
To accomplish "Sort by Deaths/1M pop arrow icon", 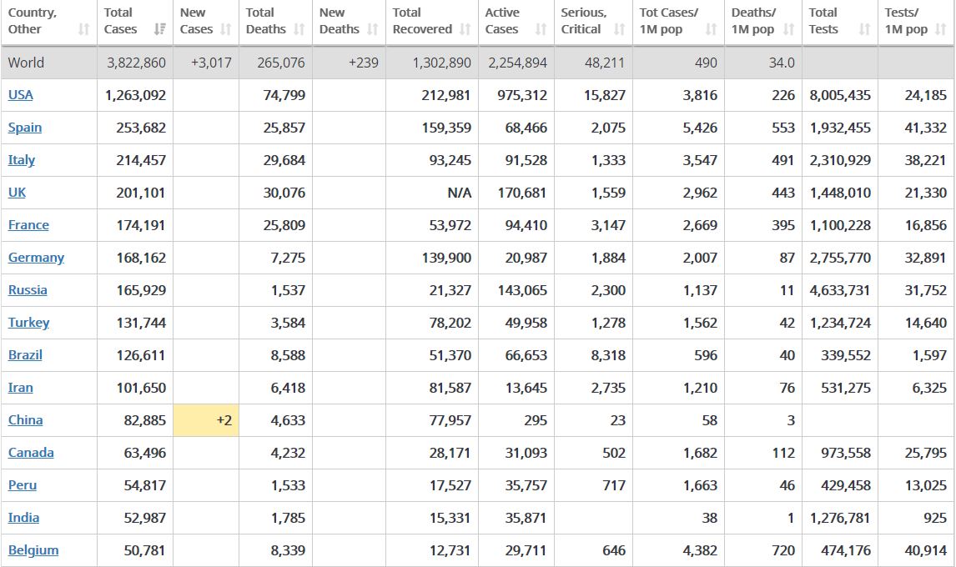I will (788, 30).
